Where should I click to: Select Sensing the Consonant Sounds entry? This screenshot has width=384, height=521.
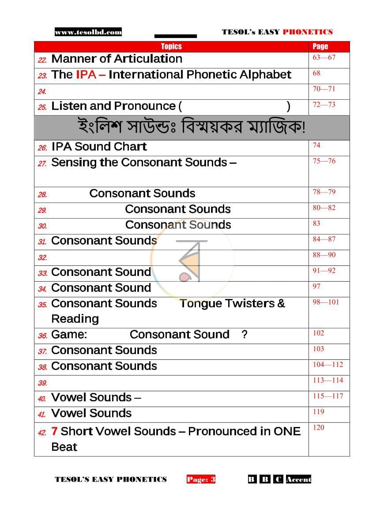(x=143, y=162)
